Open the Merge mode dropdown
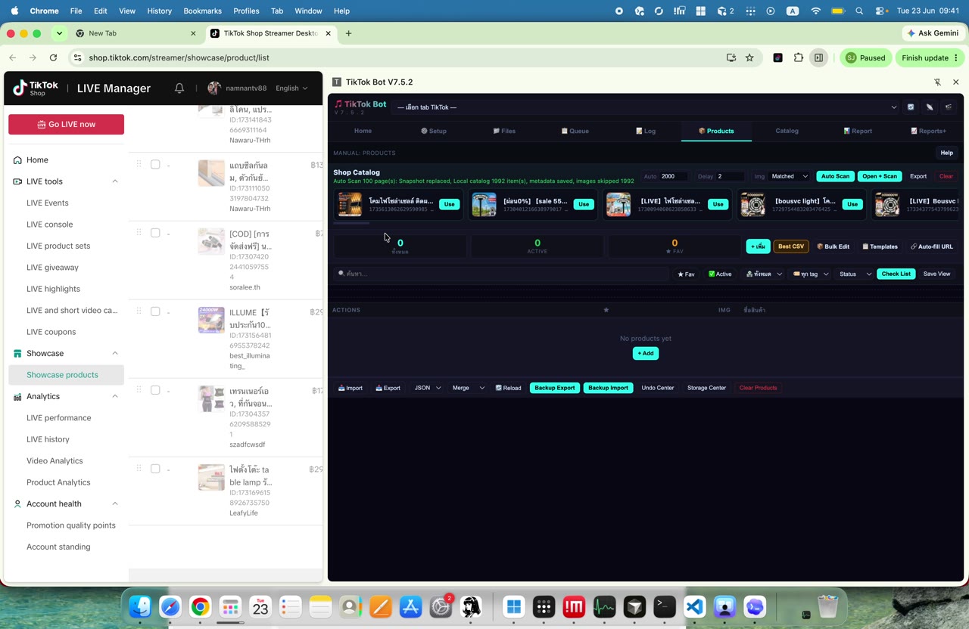 [x=468, y=388]
